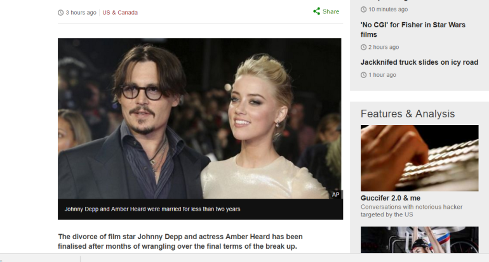Click the clock icon next to 10 minutes ago
The width and height of the screenshot is (489, 262).
[x=363, y=10]
